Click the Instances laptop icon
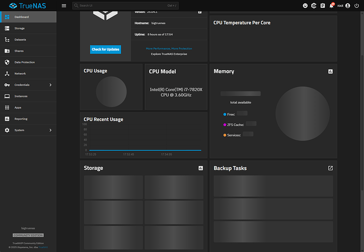Screen dimensions: 364x252 click(x=7, y=96)
